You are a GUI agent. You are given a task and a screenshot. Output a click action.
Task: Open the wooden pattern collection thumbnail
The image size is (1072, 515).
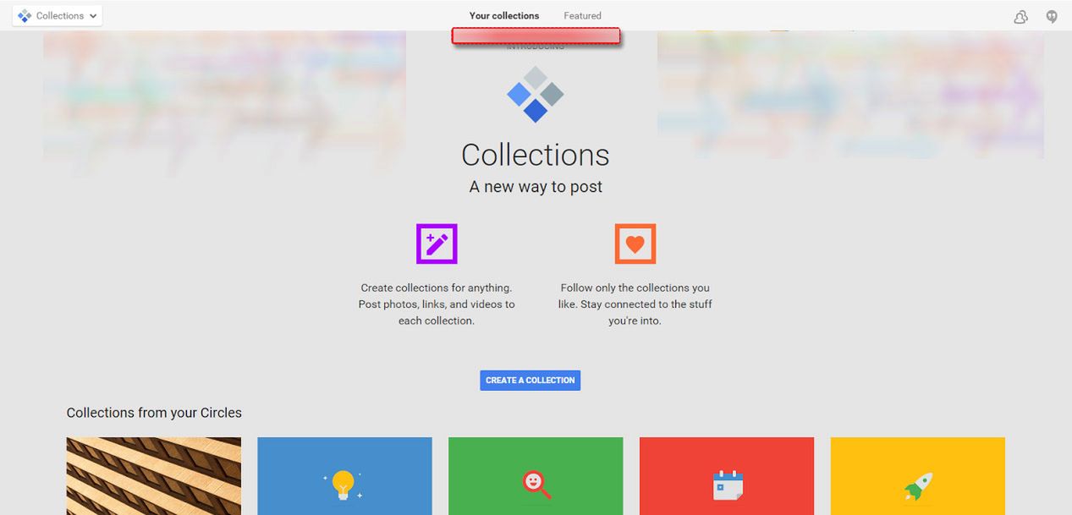154,476
